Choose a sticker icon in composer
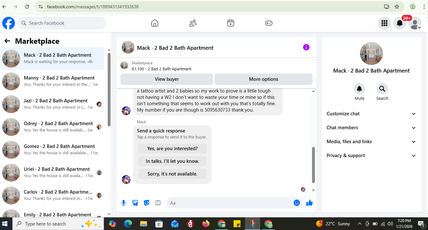Image resolution: width=428 pixels, height=230 pixels. [x=146, y=203]
